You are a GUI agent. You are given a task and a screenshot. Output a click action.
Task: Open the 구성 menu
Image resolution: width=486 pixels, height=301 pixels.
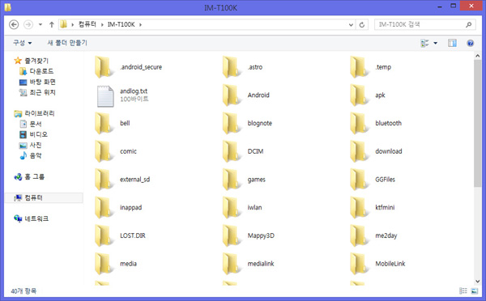pos(23,43)
